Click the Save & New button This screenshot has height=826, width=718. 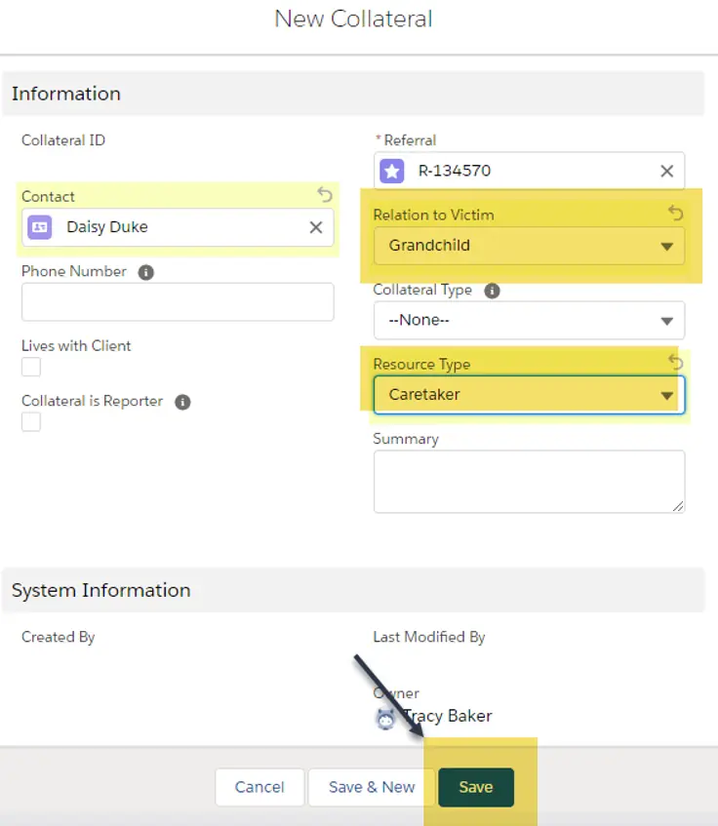[x=372, y=787]
